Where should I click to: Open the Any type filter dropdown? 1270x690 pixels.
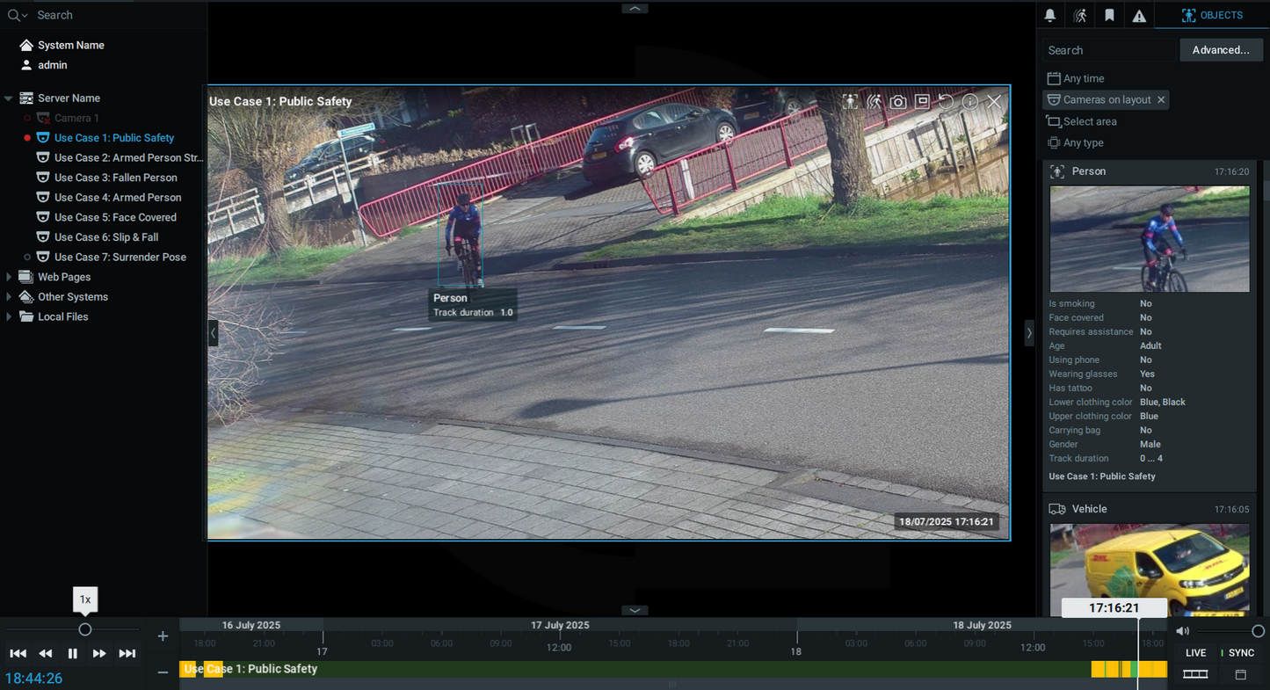click(x=1083, y=143)
